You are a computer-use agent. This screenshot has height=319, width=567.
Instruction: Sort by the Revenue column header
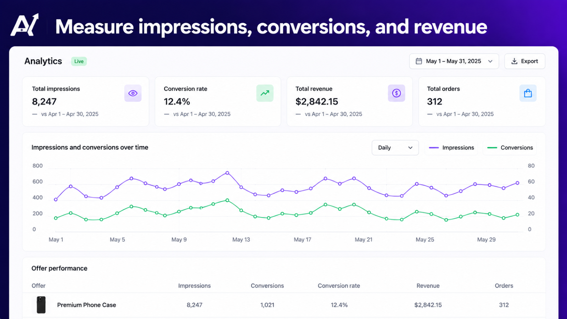coord(428,286)
